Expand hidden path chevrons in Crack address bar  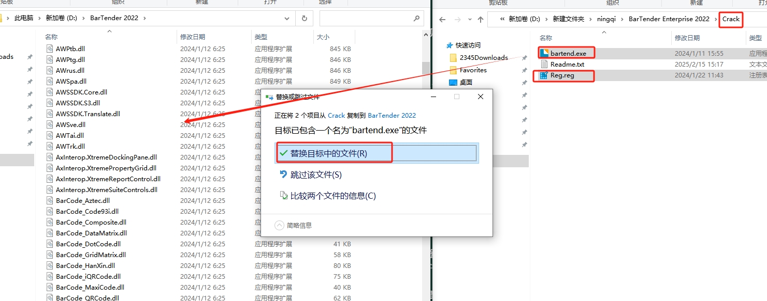pos(503,19)
